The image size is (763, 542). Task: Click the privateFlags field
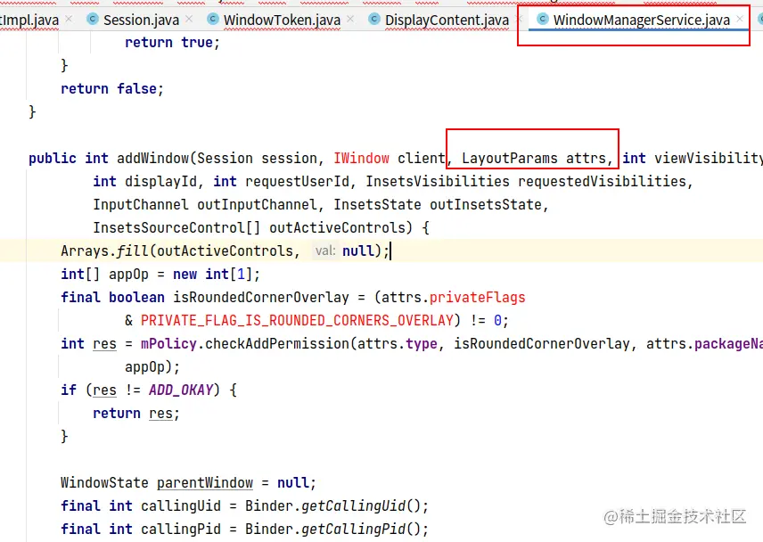click(x=478, y=297)
